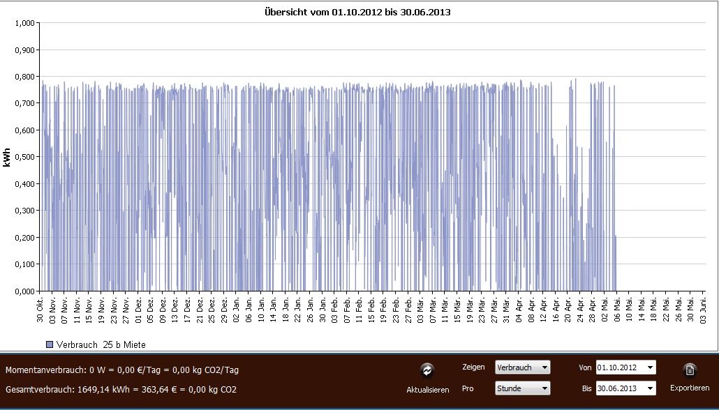
Task: Expand the Bis date picker arrow
Action: coord(651,388)
